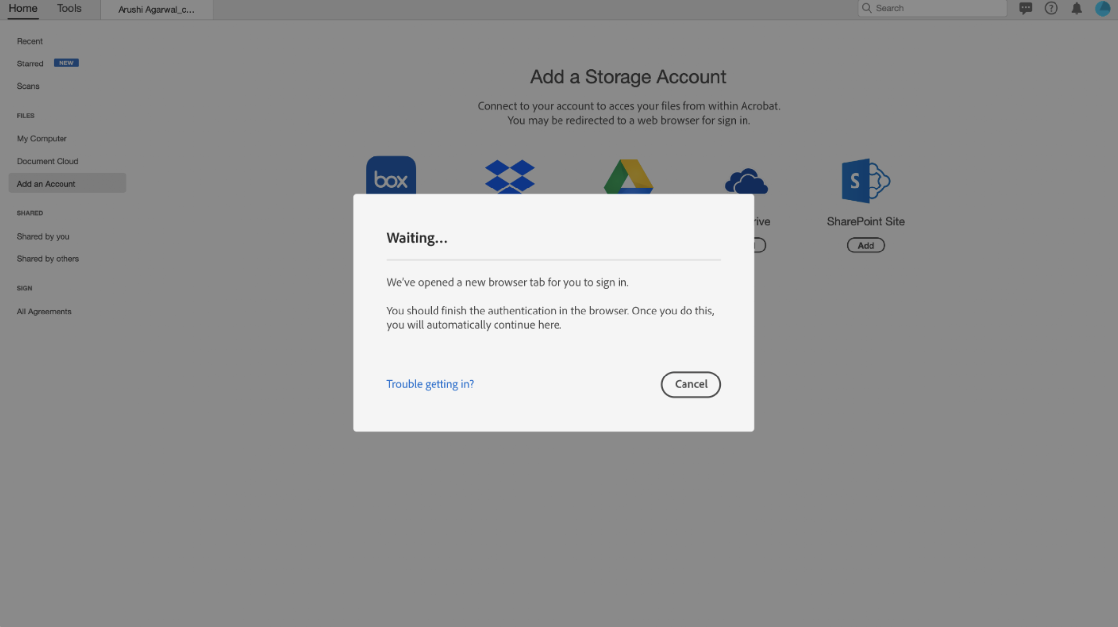
Task: Open the user profile avatar
Action: coord(1102,8)
